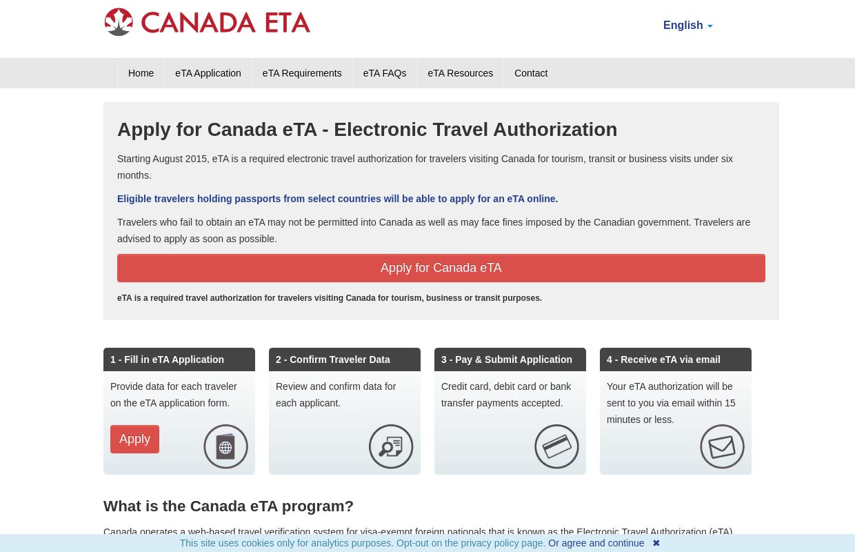Open the eligible travelers passports link

pyautogui.click(x=337, y=199)
